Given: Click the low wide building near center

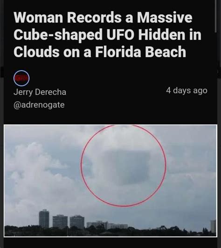Looking at the screenshot, I should [107, 225].
